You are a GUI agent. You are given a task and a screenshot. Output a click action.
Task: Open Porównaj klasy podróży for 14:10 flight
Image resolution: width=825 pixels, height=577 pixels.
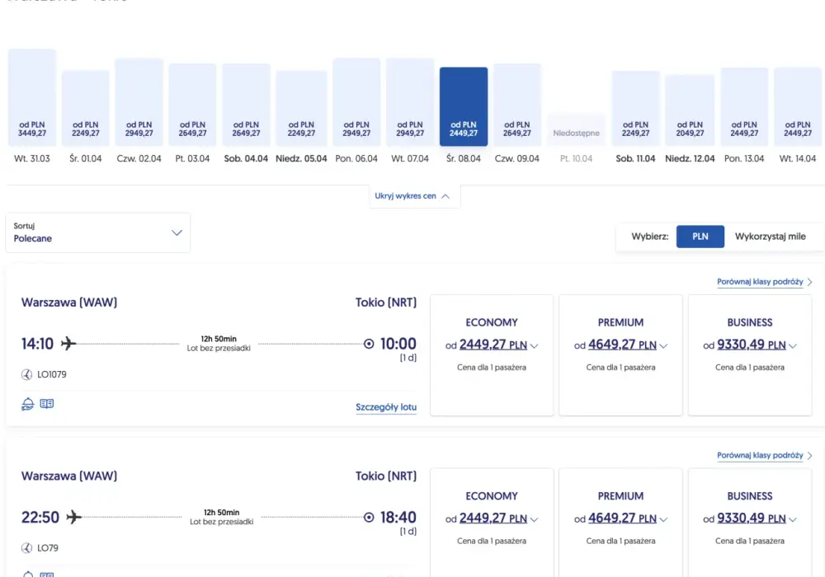coord(765,282)
